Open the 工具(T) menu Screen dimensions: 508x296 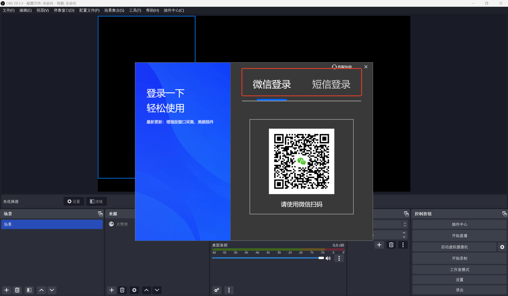click(x=135, y=10)
